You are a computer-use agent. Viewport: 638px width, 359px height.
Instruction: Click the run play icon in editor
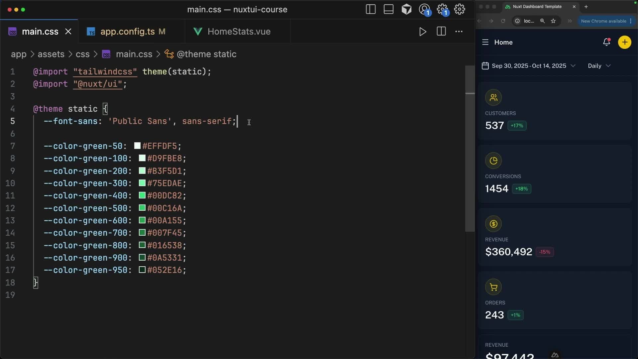pyautogui.click(x=423, y=32)
